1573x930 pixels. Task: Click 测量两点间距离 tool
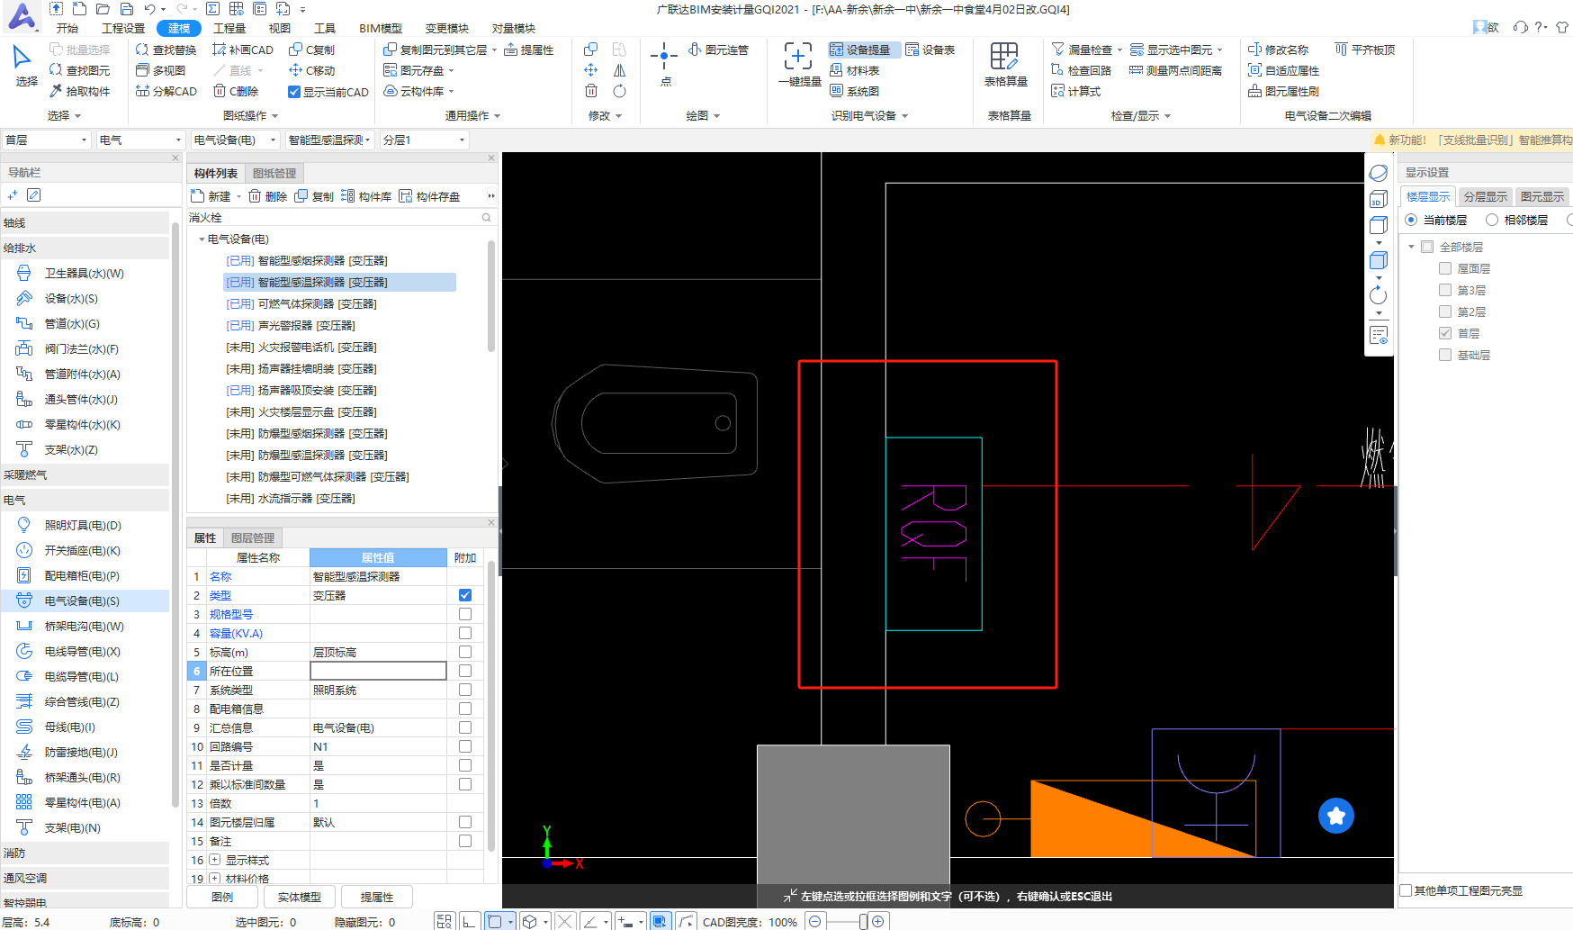[x=1175, y=70]
